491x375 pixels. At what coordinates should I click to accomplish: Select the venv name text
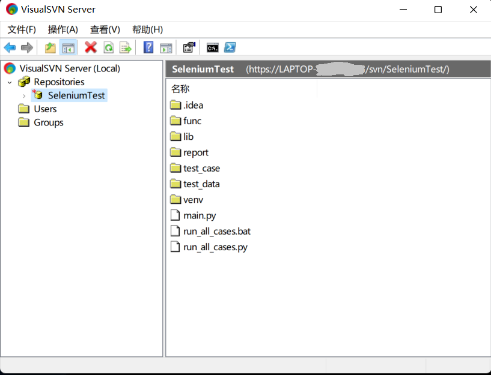pyautogui.click(x=193, y=200)
